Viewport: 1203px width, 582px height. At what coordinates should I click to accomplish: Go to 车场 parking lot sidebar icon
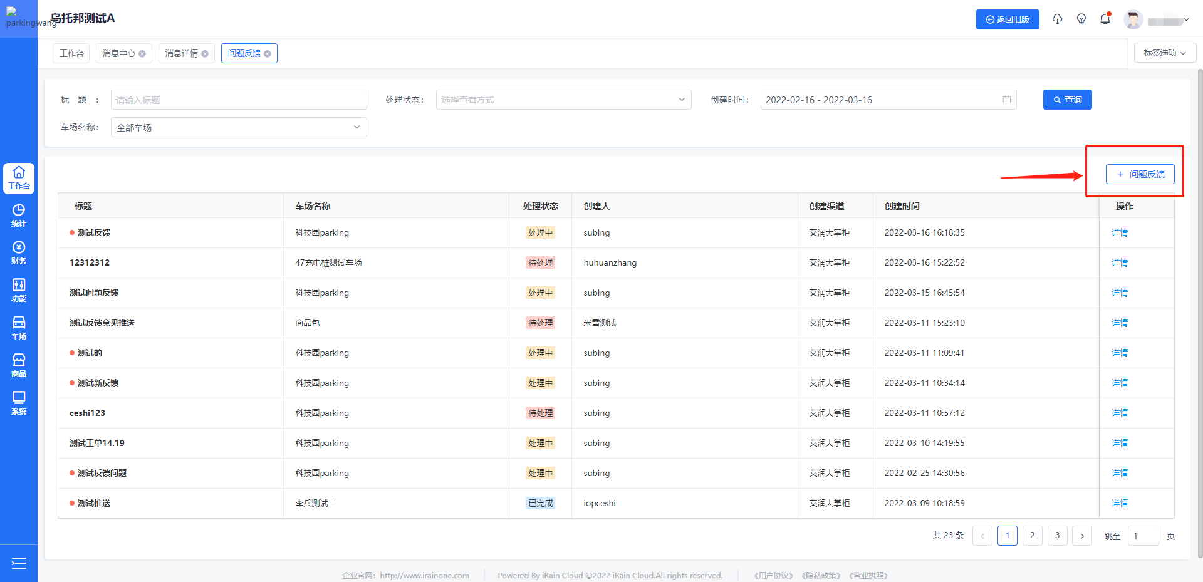19,328
